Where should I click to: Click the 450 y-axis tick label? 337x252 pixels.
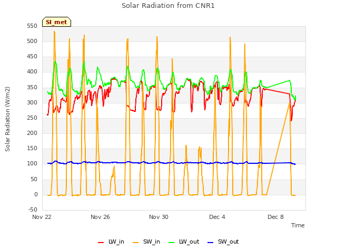32,57
